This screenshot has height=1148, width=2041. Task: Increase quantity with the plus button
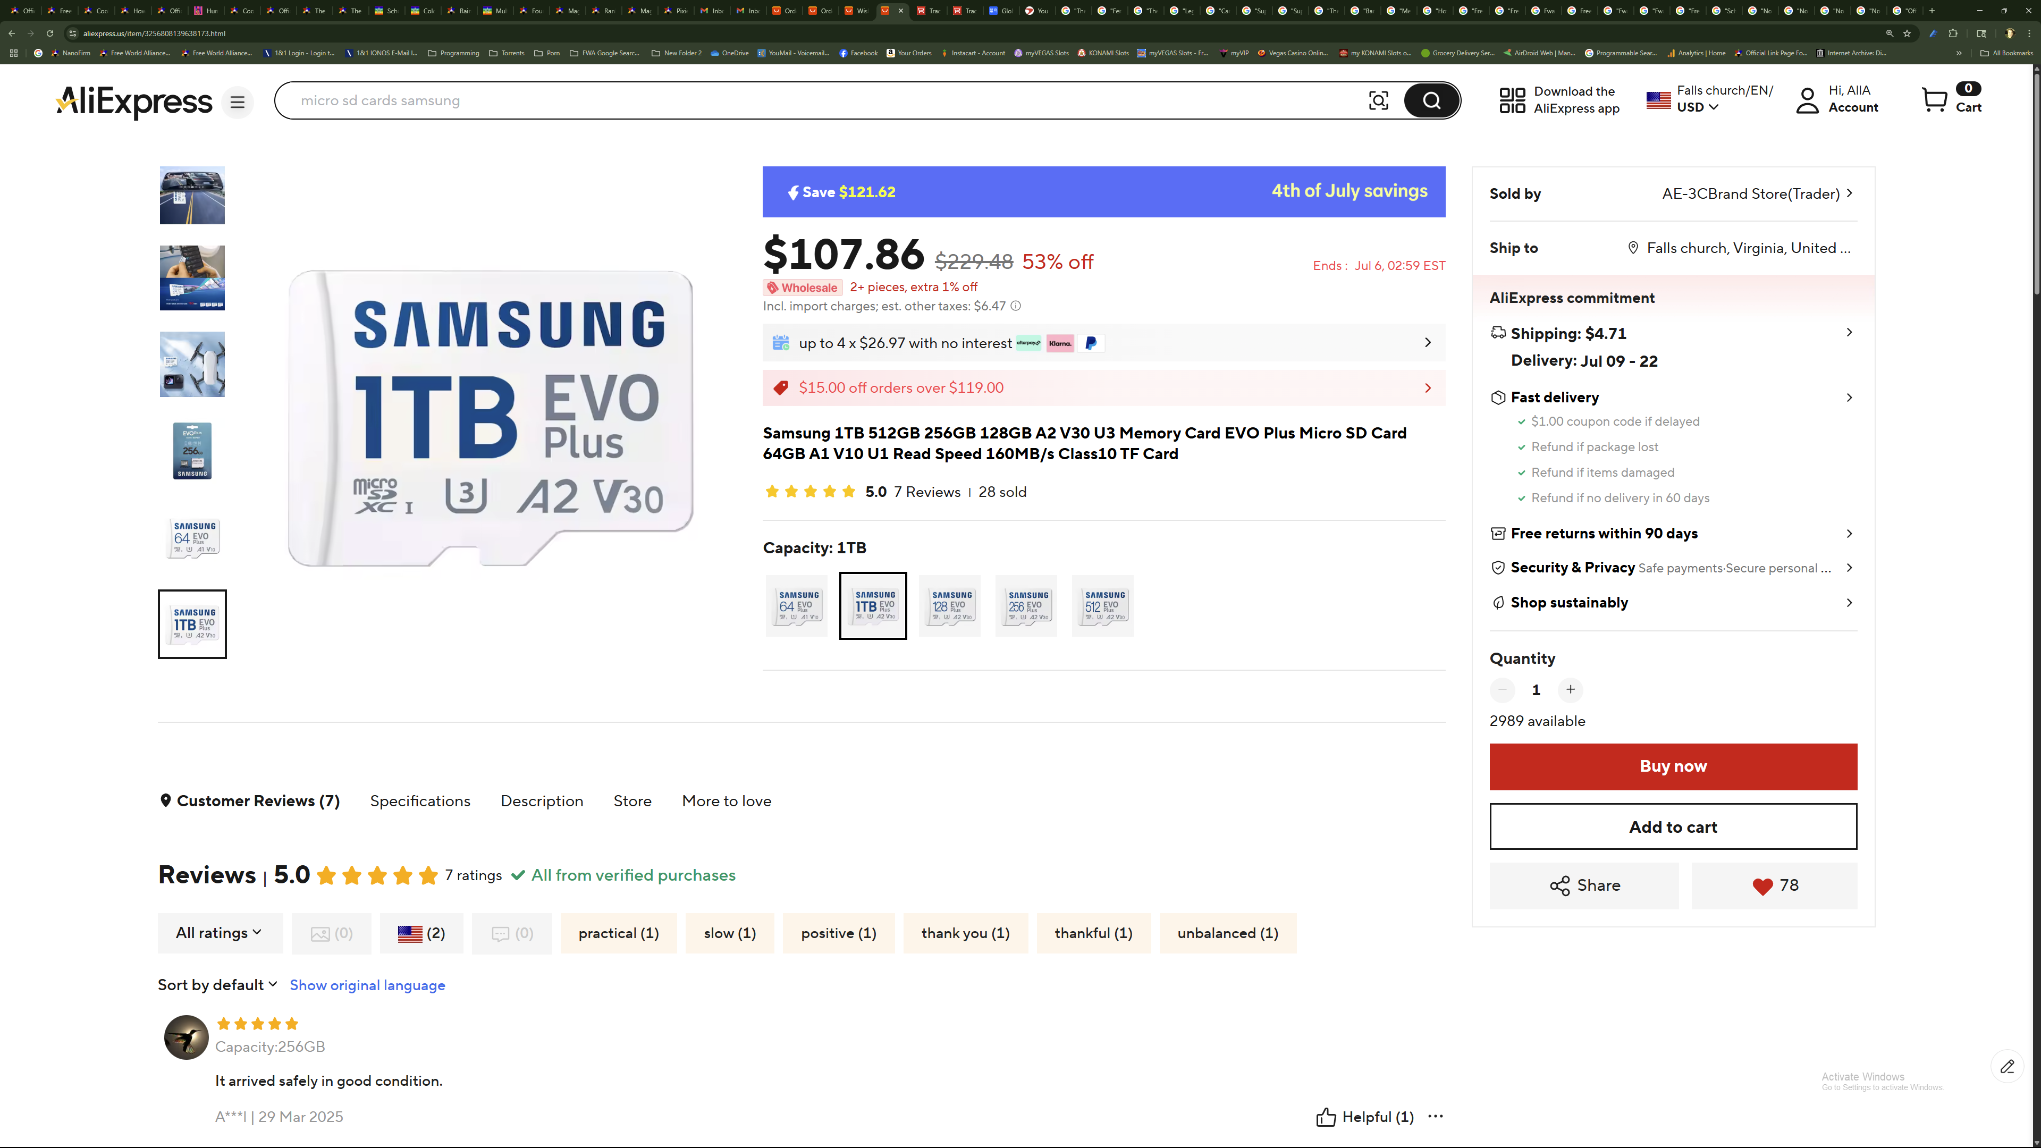[x=1571, y=690]
